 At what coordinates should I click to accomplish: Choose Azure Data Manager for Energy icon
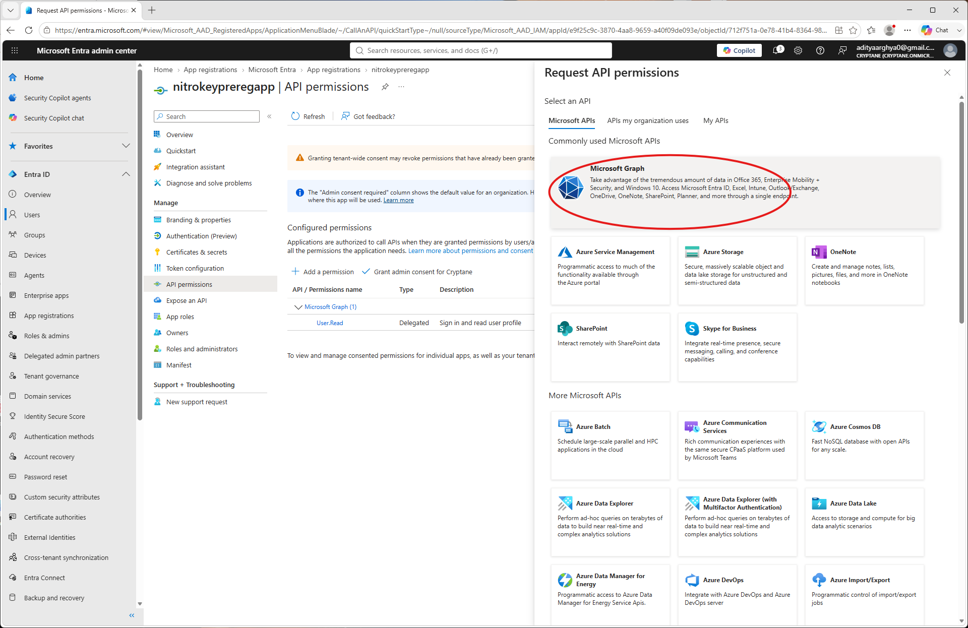coord(565,580)
